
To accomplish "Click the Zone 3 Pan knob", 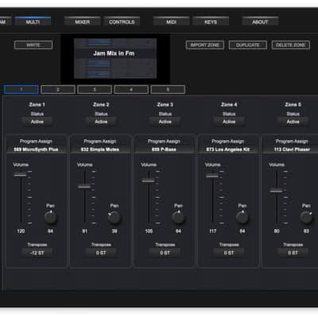I will click(x=178, y=218).
